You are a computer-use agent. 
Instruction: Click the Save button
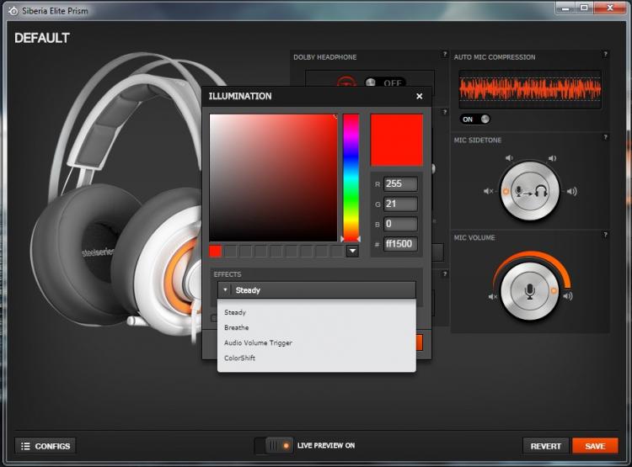coord(595,446)
